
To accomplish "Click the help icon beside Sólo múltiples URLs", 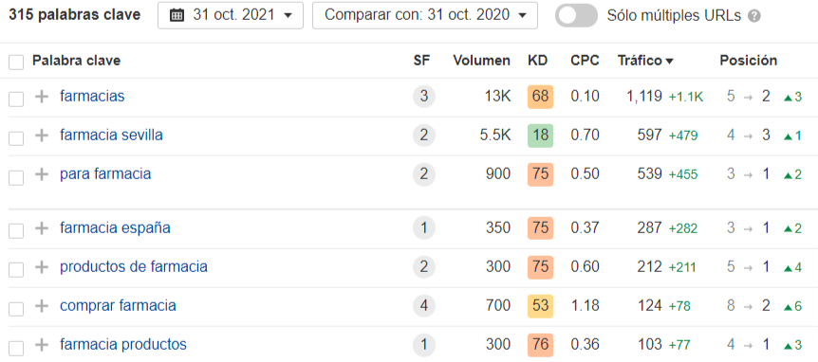I will coord(753,16).
